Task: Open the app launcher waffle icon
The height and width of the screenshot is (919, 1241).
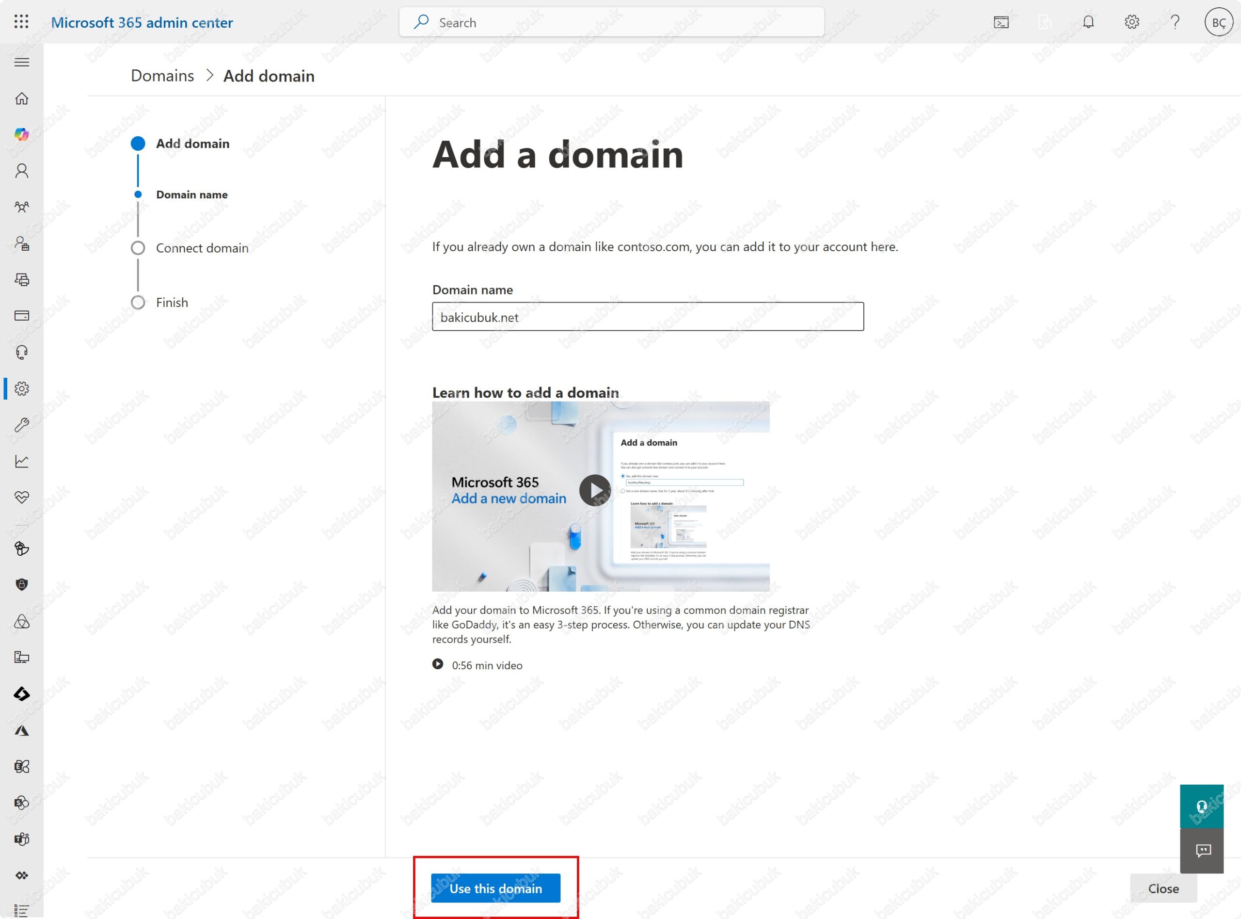Action: pyautogui.click(x=21, y=22)
